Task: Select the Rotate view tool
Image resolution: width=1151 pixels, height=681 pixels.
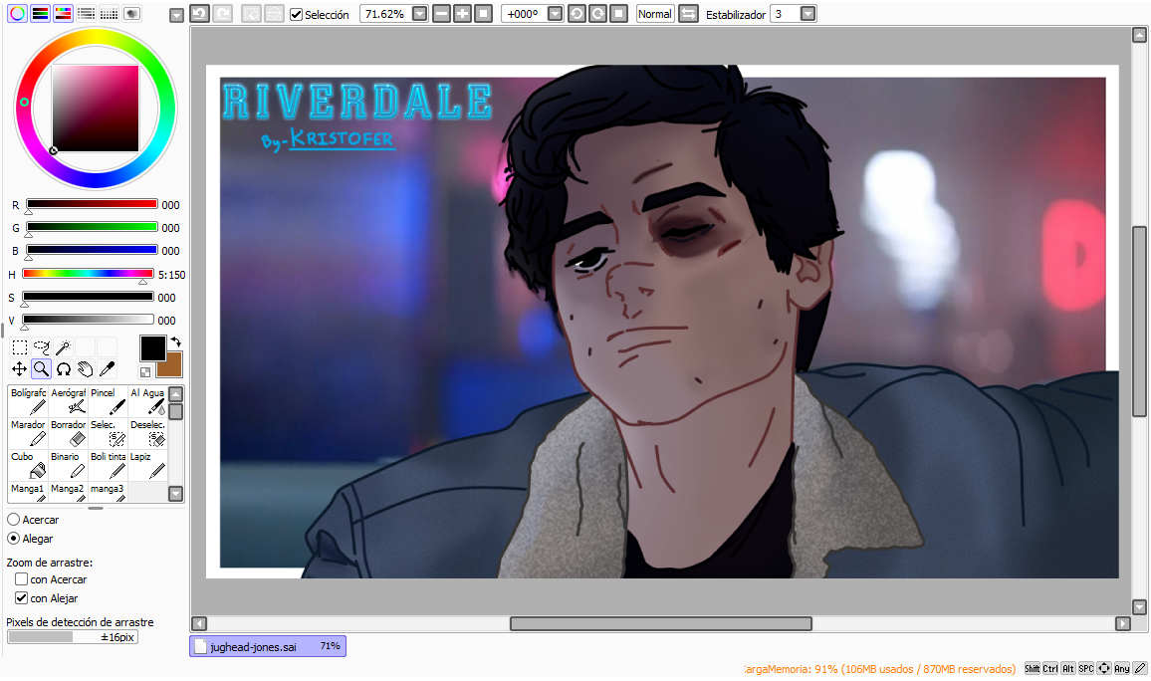Action: 63,369
